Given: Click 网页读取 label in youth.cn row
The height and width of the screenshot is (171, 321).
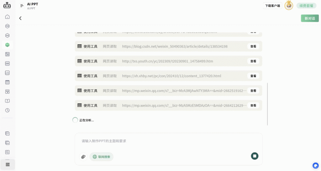Looking at the screenshot, I should point(110,61).
